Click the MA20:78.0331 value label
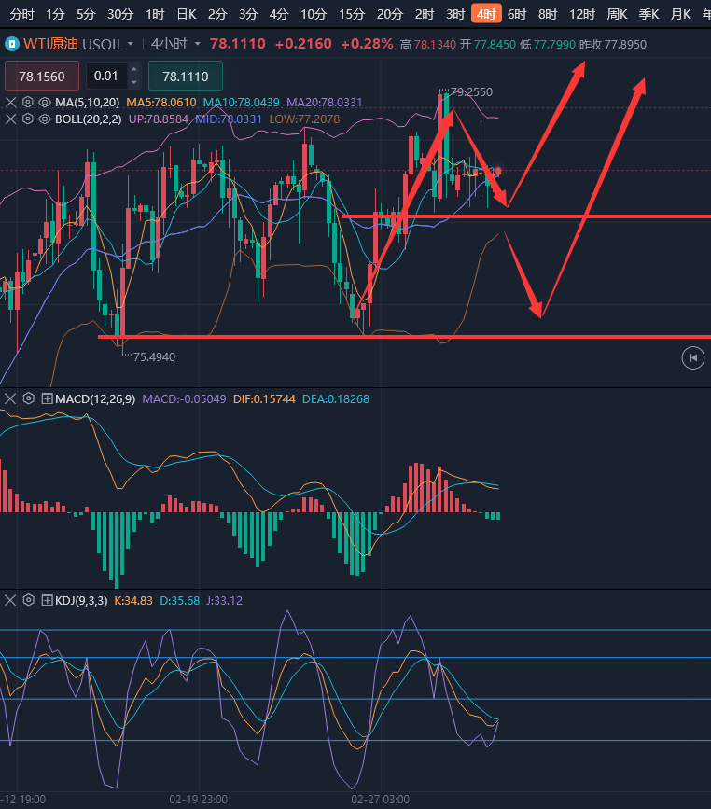711x809 pixels. click(325, 102)
